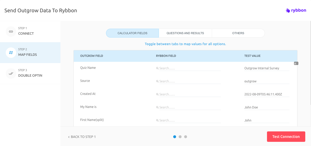Go back to Step 1 link
This screenshot has width=311, height=146.
click(82, 137)
